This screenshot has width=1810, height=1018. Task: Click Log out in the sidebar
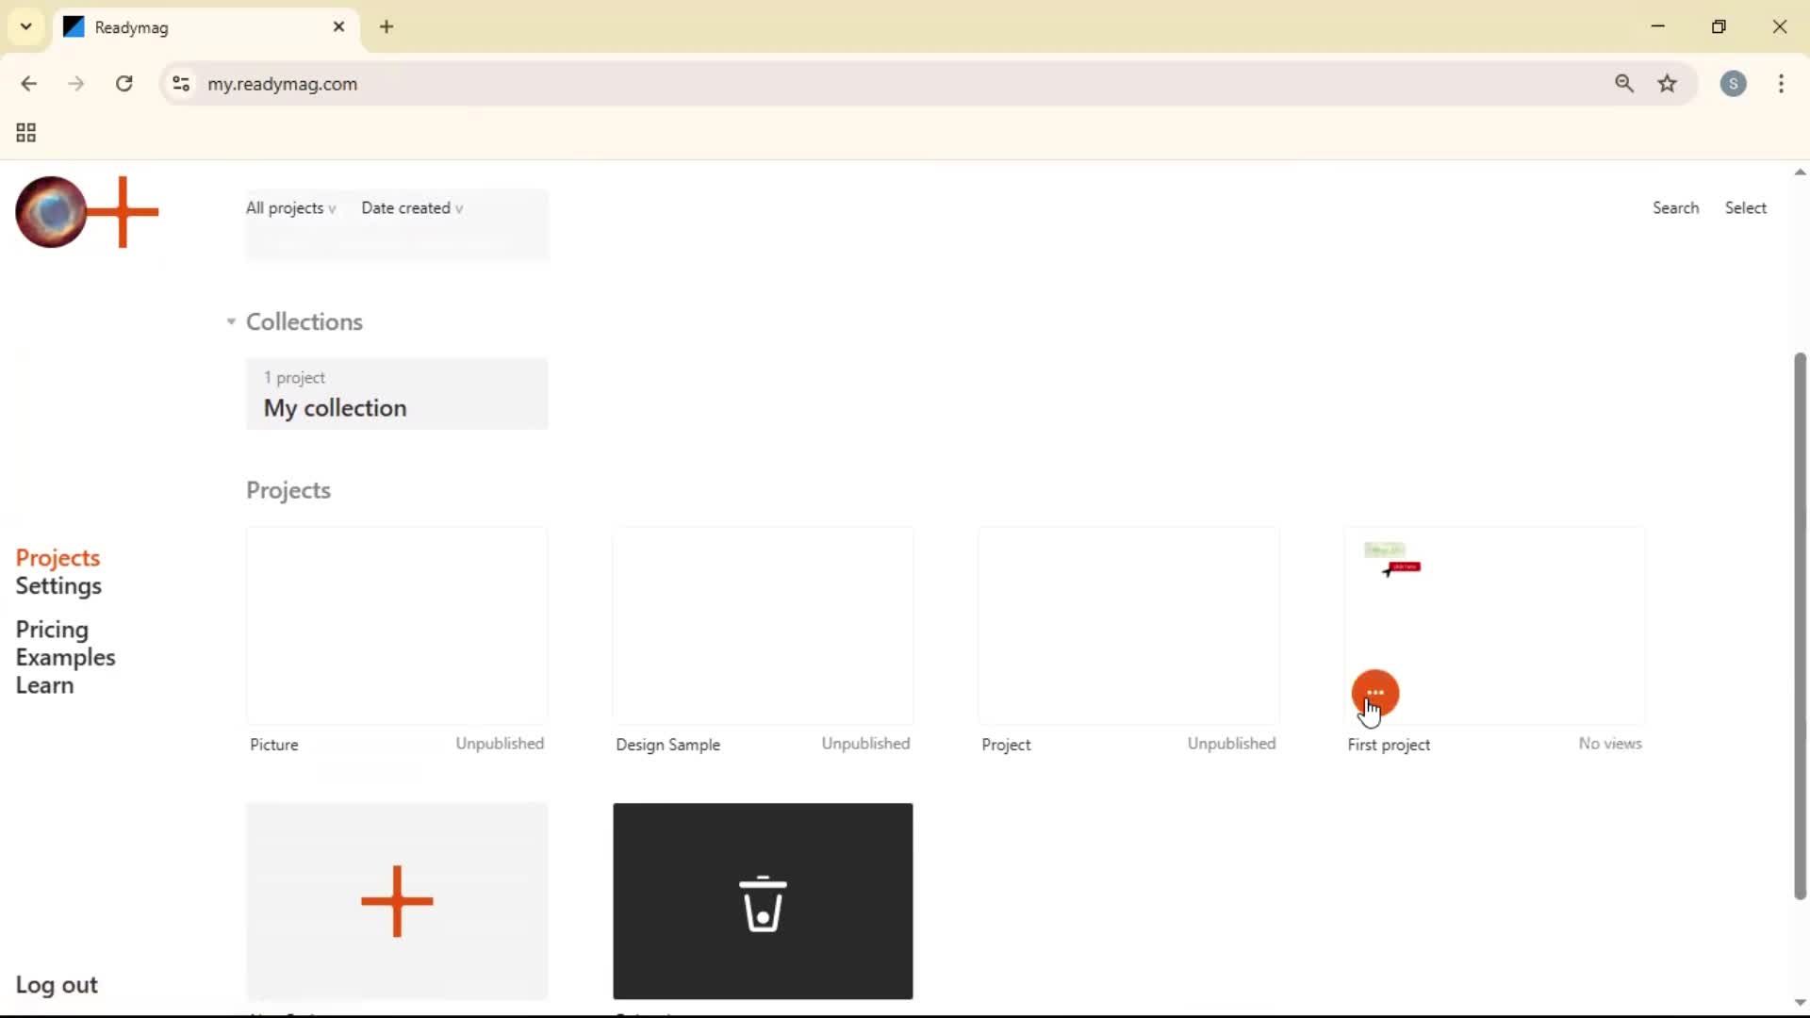click(x=56, y=984)
